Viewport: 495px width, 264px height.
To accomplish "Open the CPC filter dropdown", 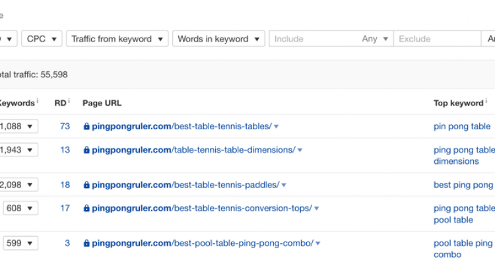I will click(x=42, y=39).
